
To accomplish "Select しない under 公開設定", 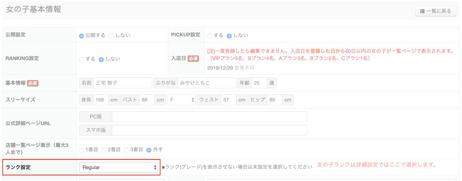I will tap(111, 36).
